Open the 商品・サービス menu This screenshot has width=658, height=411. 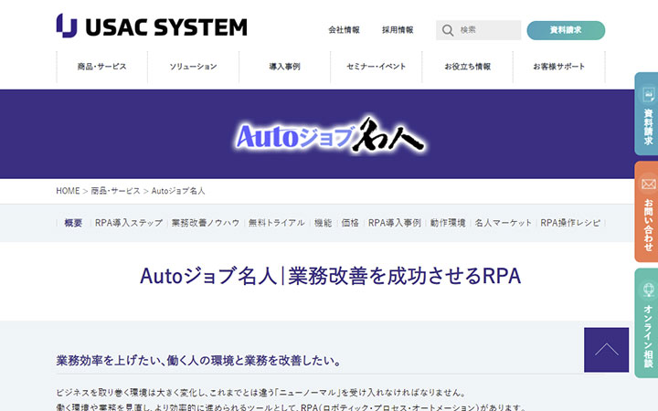click(x=102, y=67)
